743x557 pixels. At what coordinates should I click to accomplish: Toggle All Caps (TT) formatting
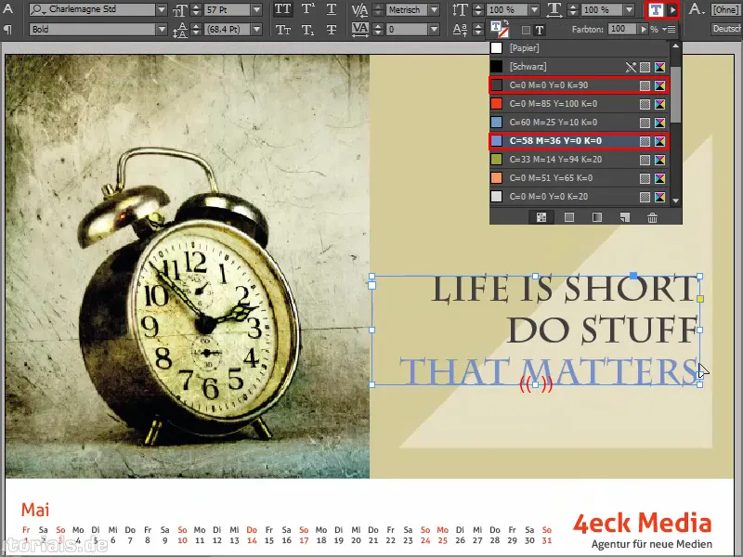pyautogui.click(x=283, y=9)
